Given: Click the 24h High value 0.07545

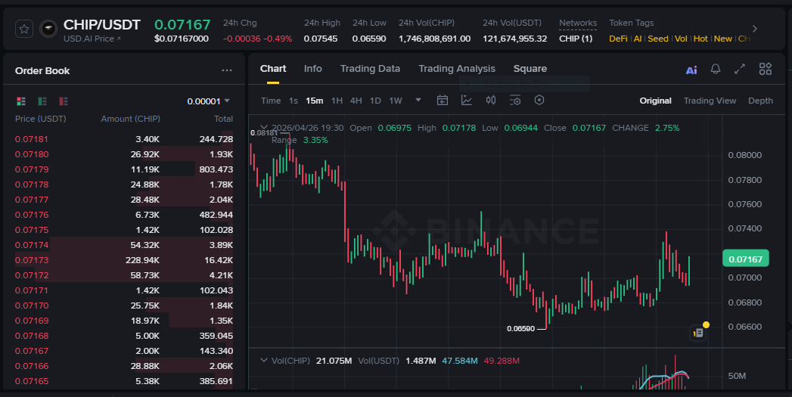Looking at the screenshot, I should 320,39.
